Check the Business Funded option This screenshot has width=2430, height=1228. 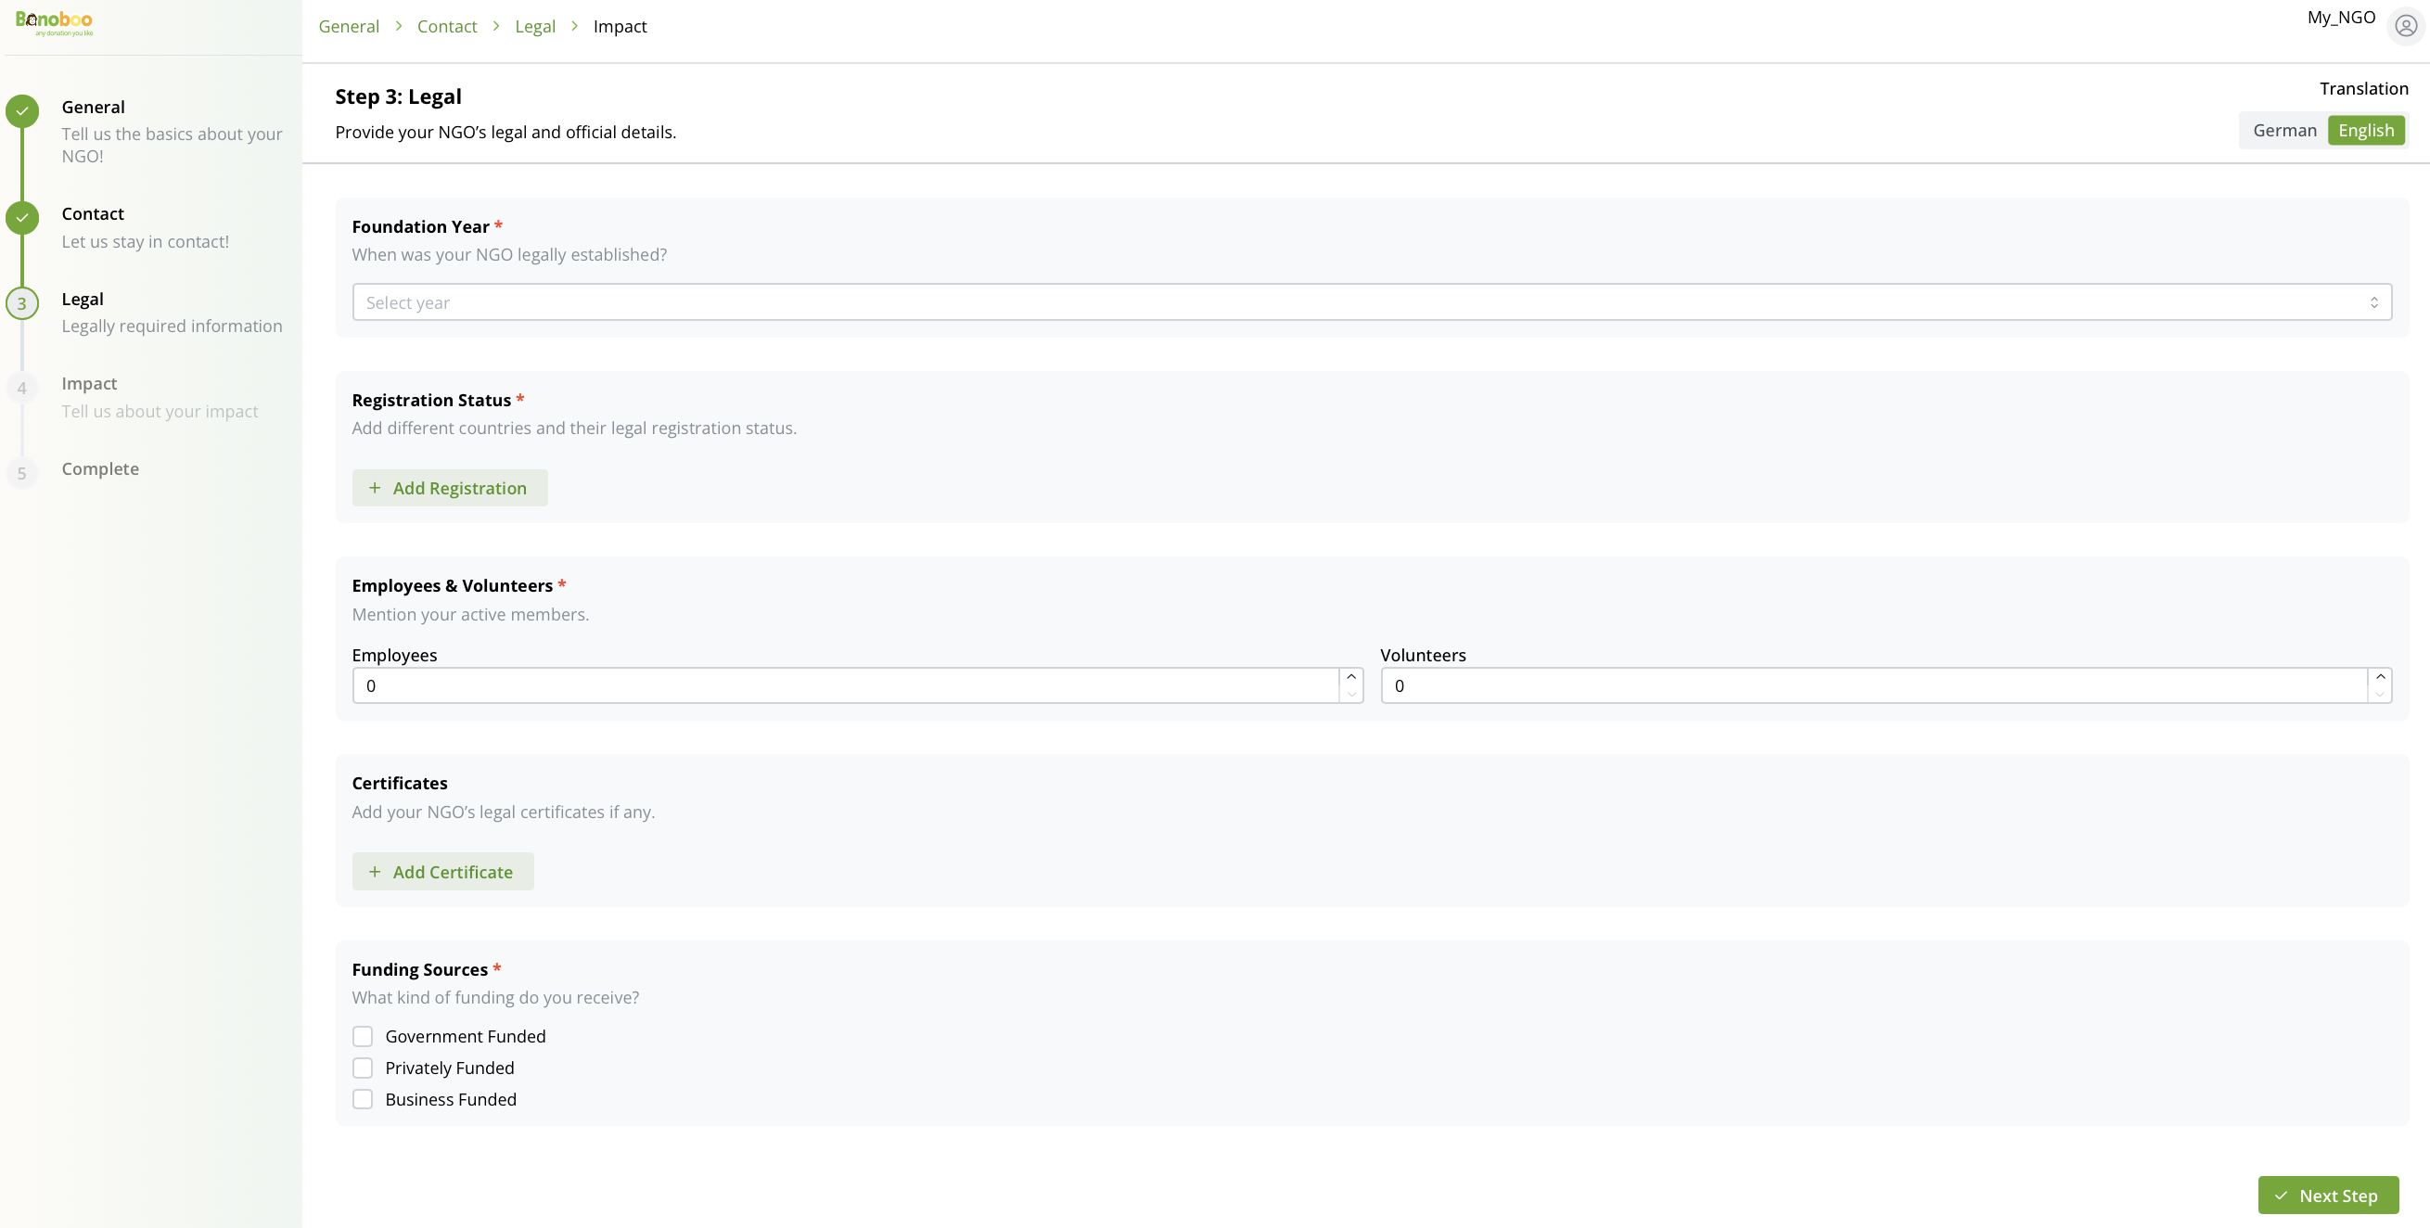363,1099
